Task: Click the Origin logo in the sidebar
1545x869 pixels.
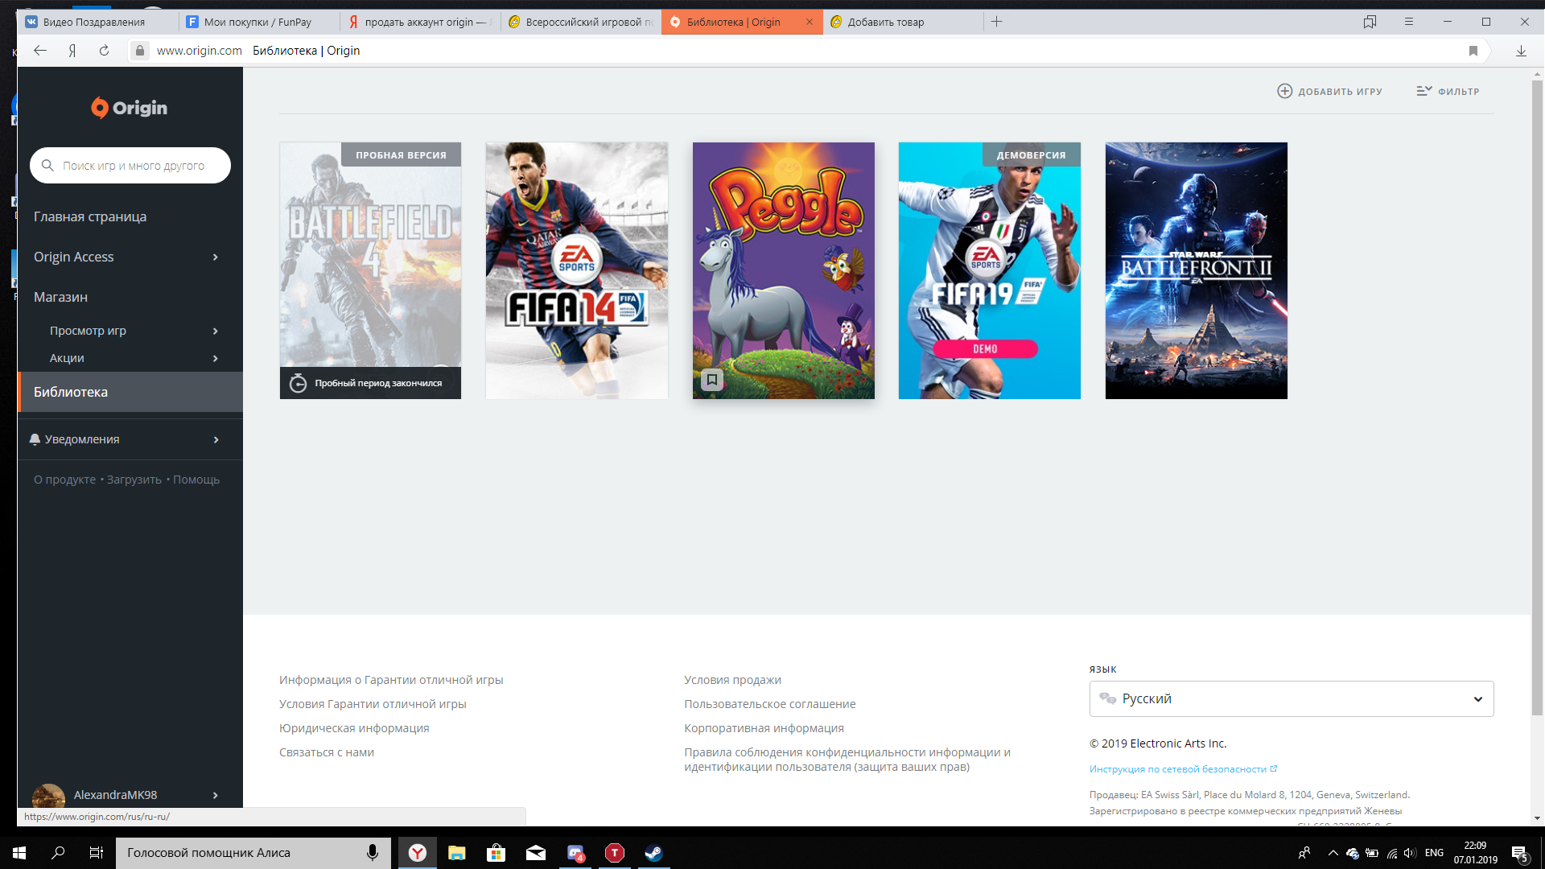Action: tap(129, 107)
